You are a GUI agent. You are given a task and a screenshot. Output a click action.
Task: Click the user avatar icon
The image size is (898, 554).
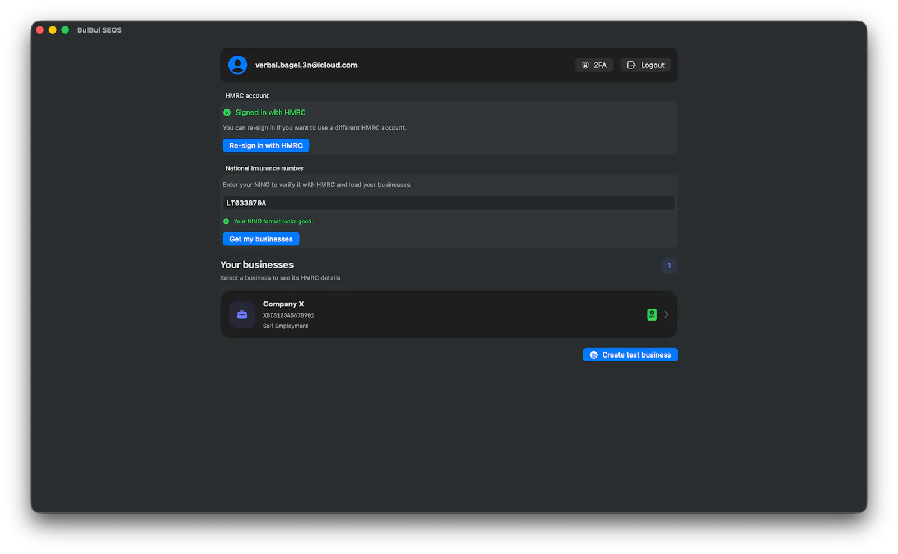237,65
